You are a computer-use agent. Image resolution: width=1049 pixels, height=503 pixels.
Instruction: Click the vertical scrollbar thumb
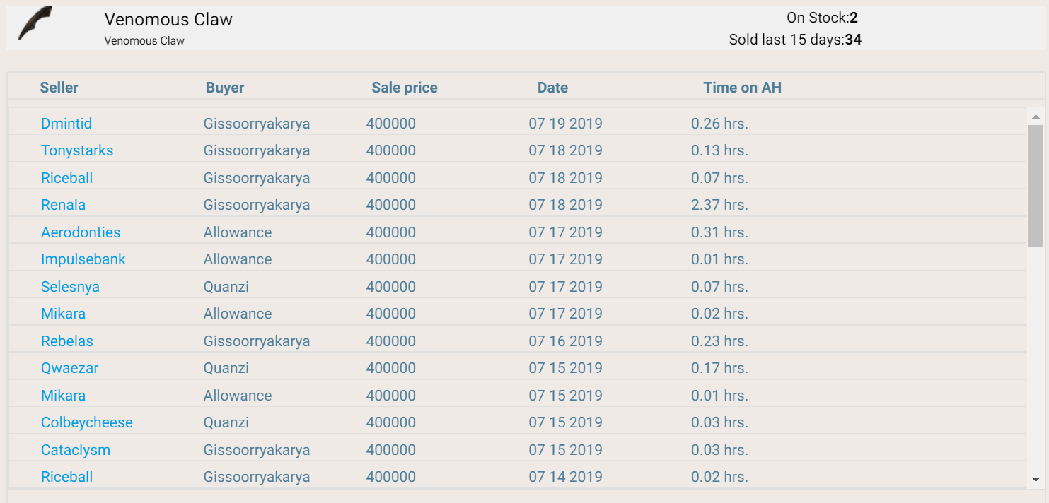tap(1036, 186)
